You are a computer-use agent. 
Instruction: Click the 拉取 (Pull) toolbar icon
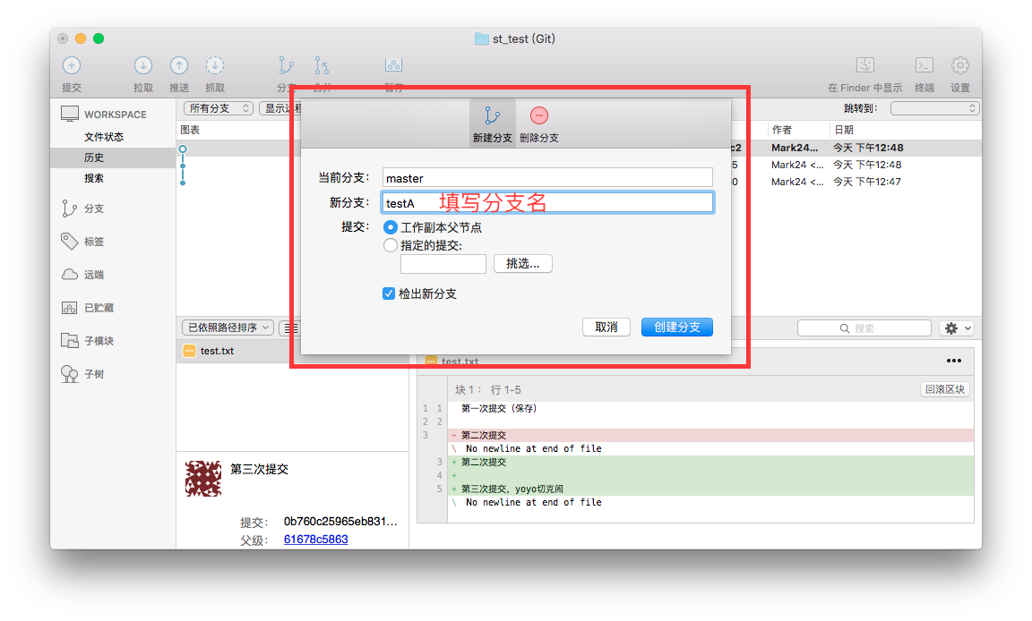pyautogui.click(x=143, y=66)
